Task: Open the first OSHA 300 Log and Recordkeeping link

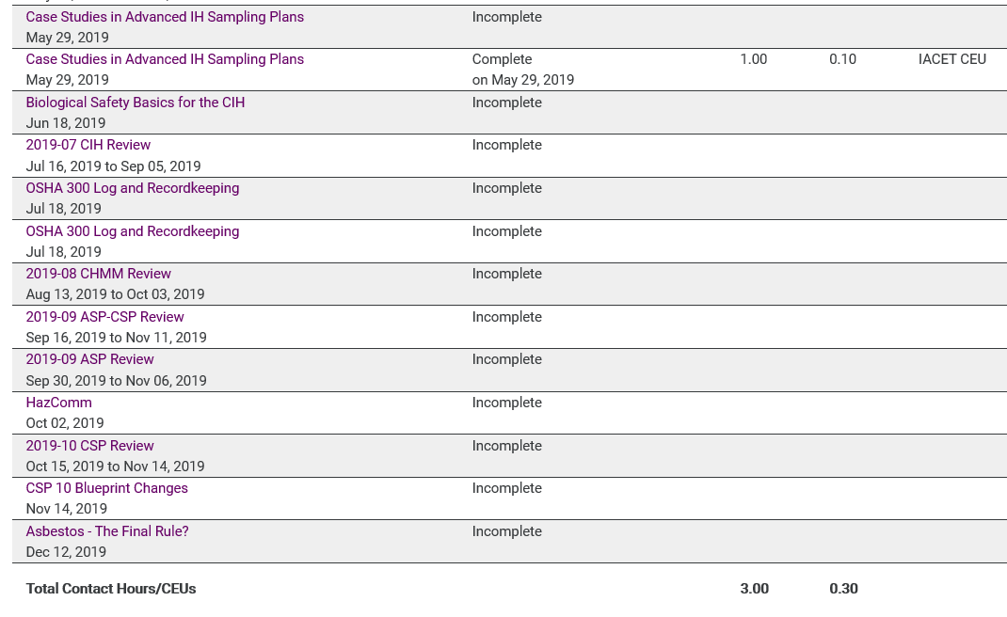Action: [x=132, y=188]
